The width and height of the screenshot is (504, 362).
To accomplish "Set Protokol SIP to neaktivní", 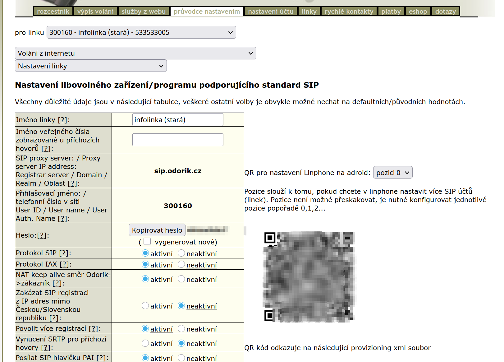I will point(181,253).
